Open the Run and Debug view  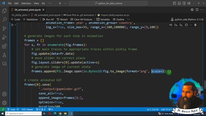4,37
